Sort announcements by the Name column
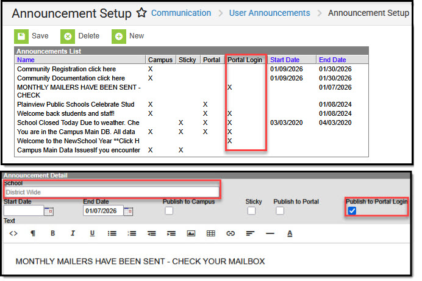This screenshot has height=281, width=422. click(x=26, y=60)
